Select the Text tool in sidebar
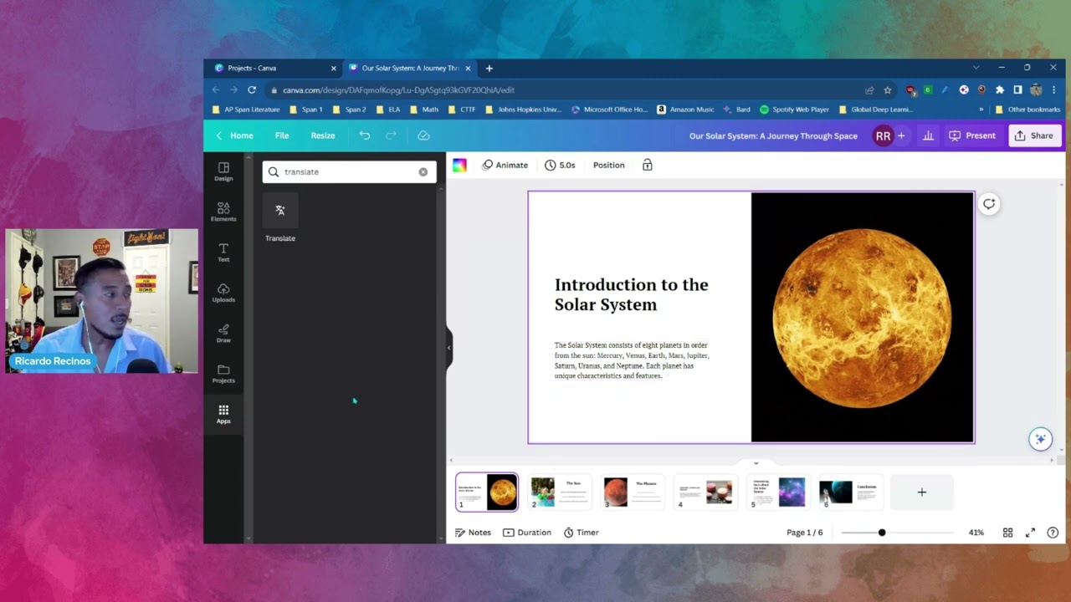Image resolution: width=1071 pixels, height=602 pixels. 223,252
